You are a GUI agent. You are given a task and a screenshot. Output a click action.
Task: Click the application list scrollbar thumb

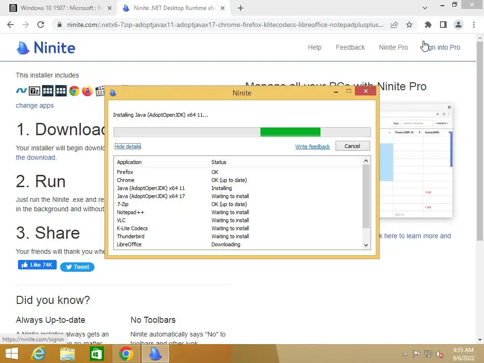click(366, 196)
